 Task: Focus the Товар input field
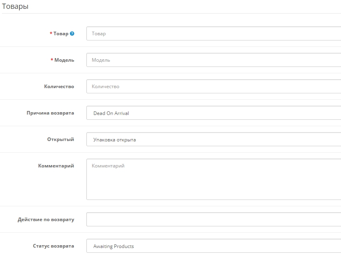coord(213,34)
